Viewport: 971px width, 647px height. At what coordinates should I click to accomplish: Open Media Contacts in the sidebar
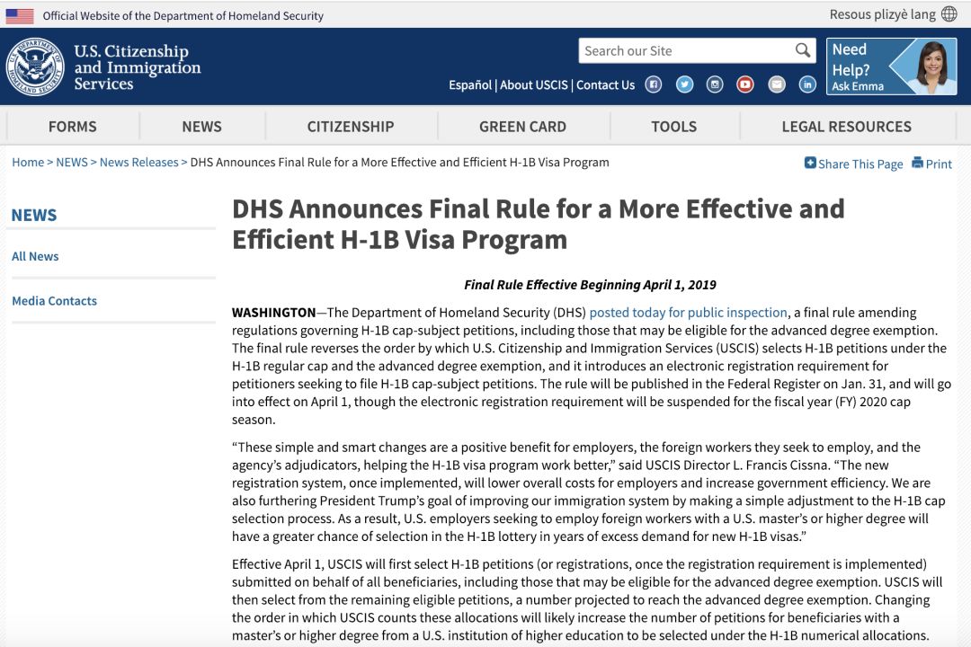pos(55,301)
